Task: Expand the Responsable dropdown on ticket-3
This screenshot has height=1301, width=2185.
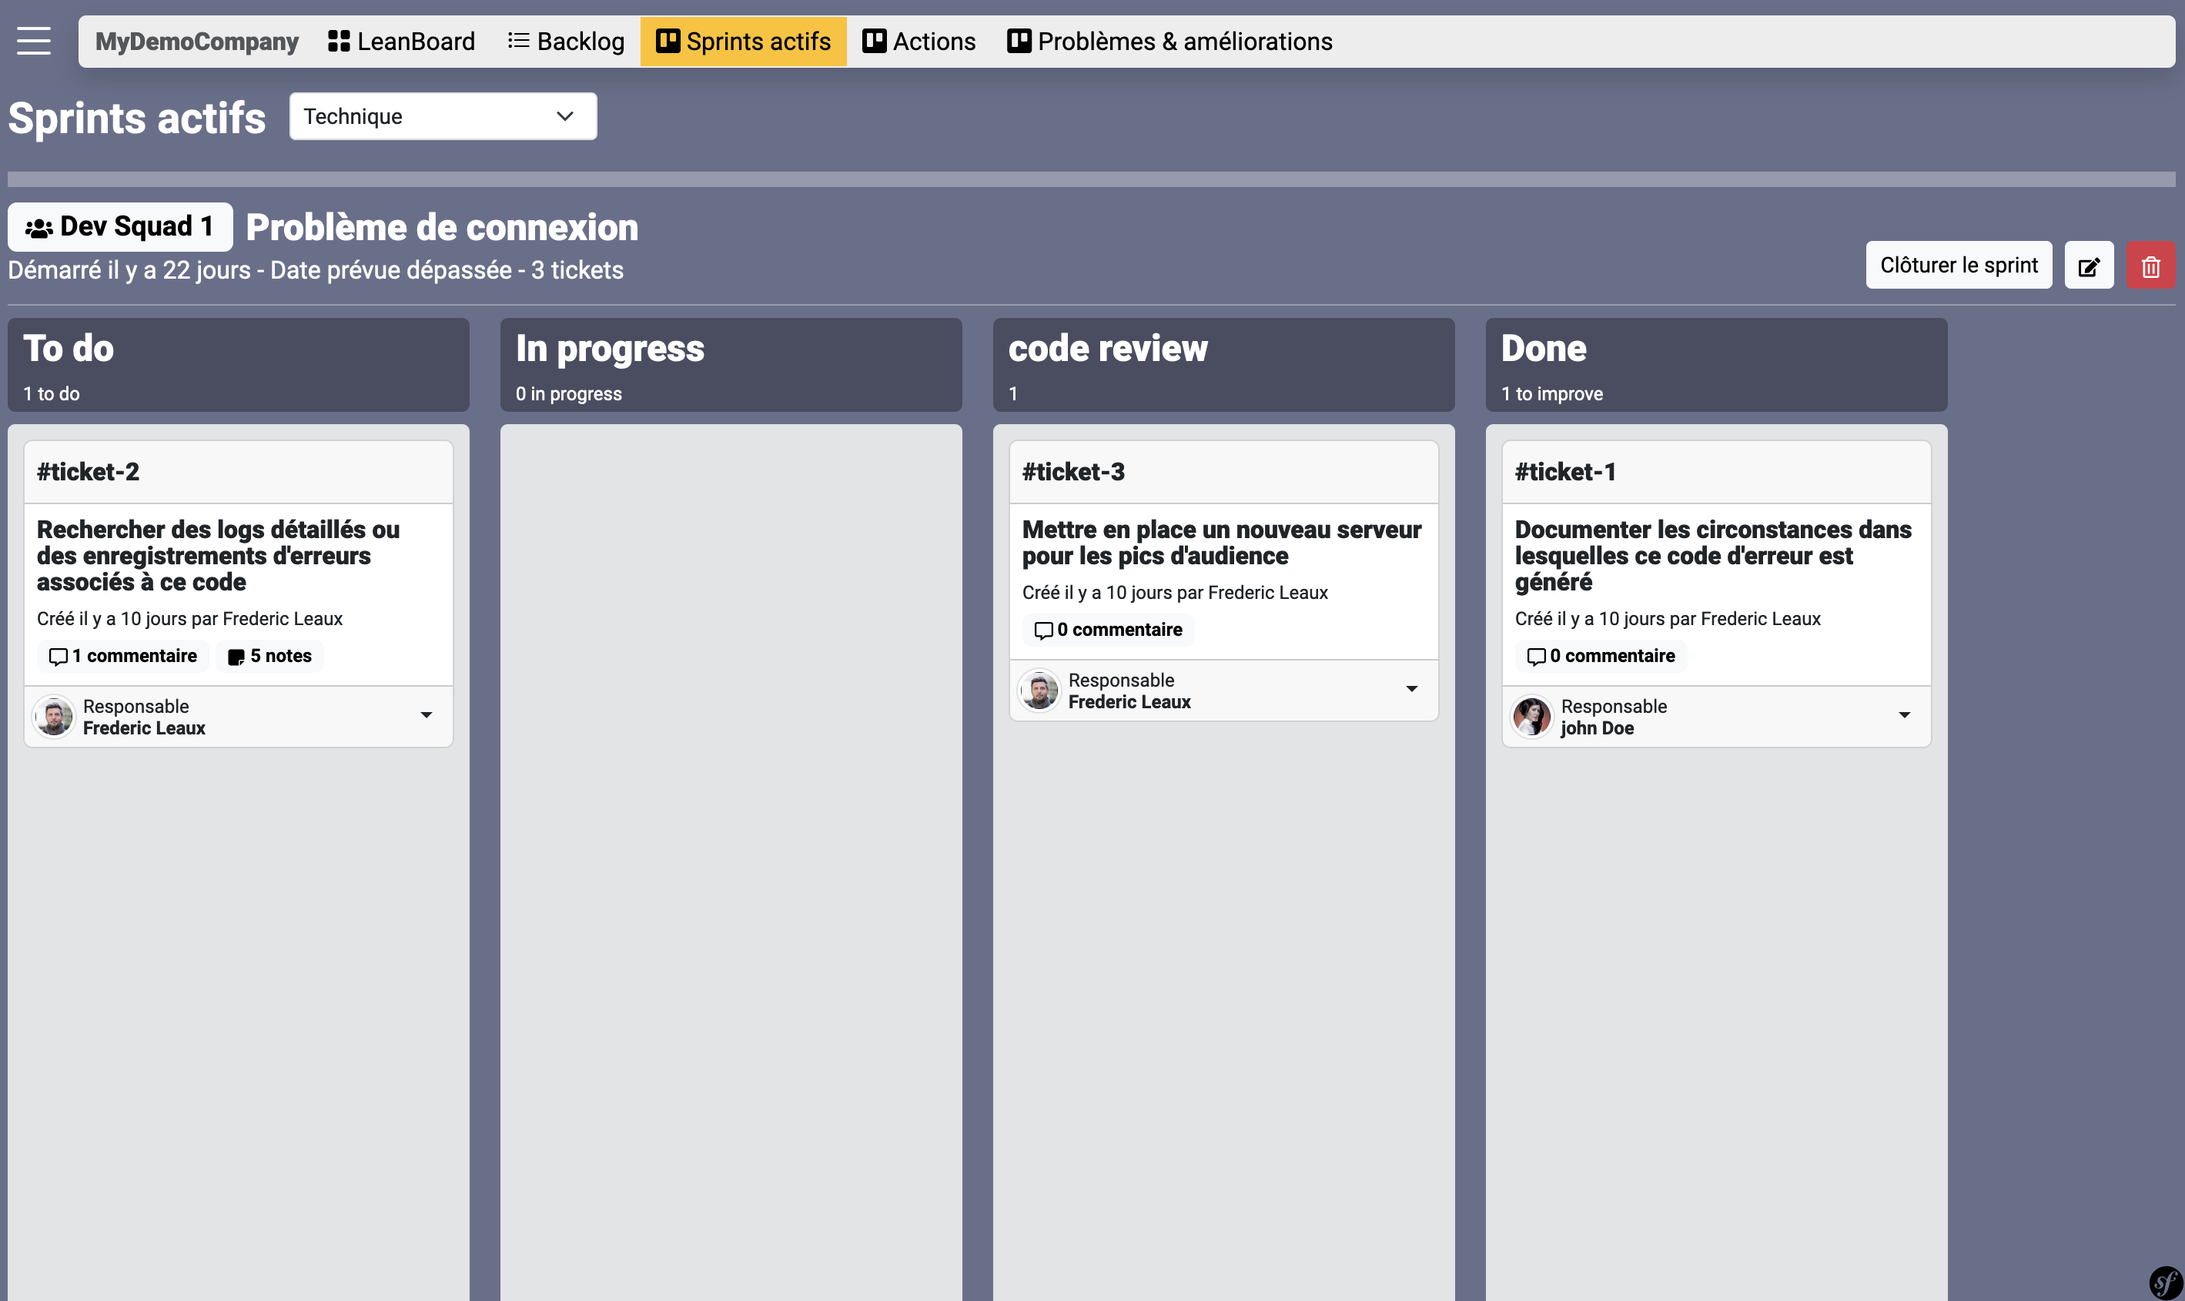Action: pyautogui.click(x=1412, y=689)
